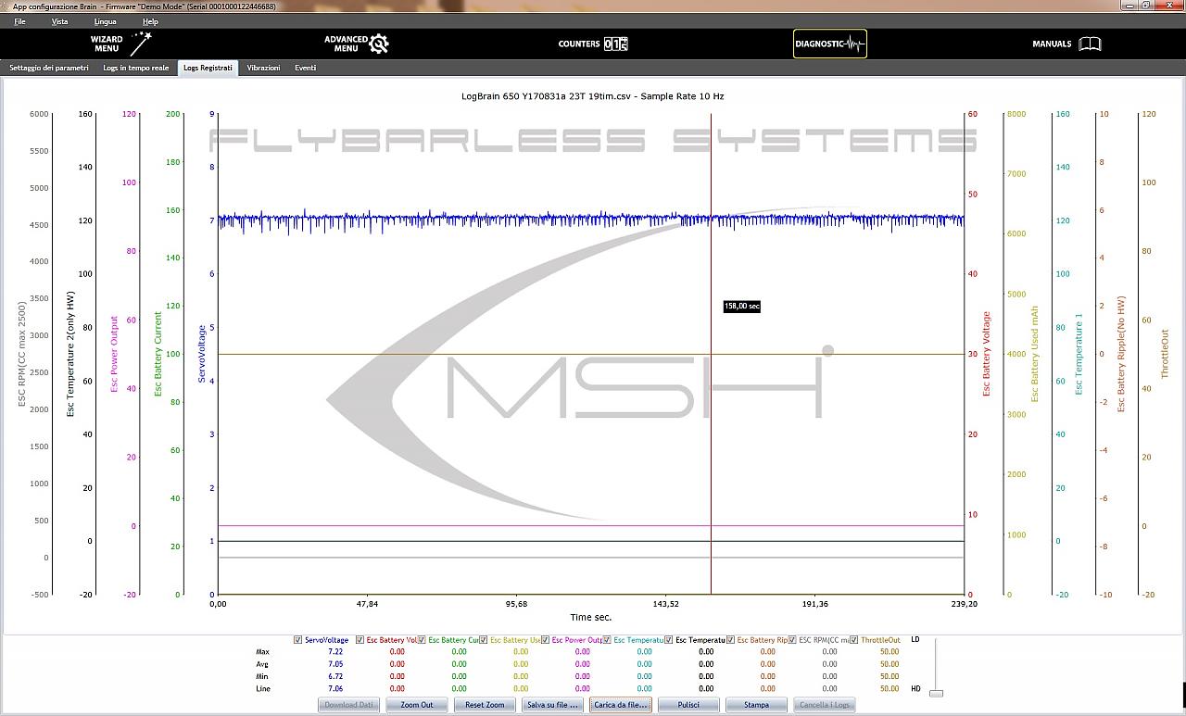
Task: Select the Eventi tab
Action: click(x=305, y=68)
